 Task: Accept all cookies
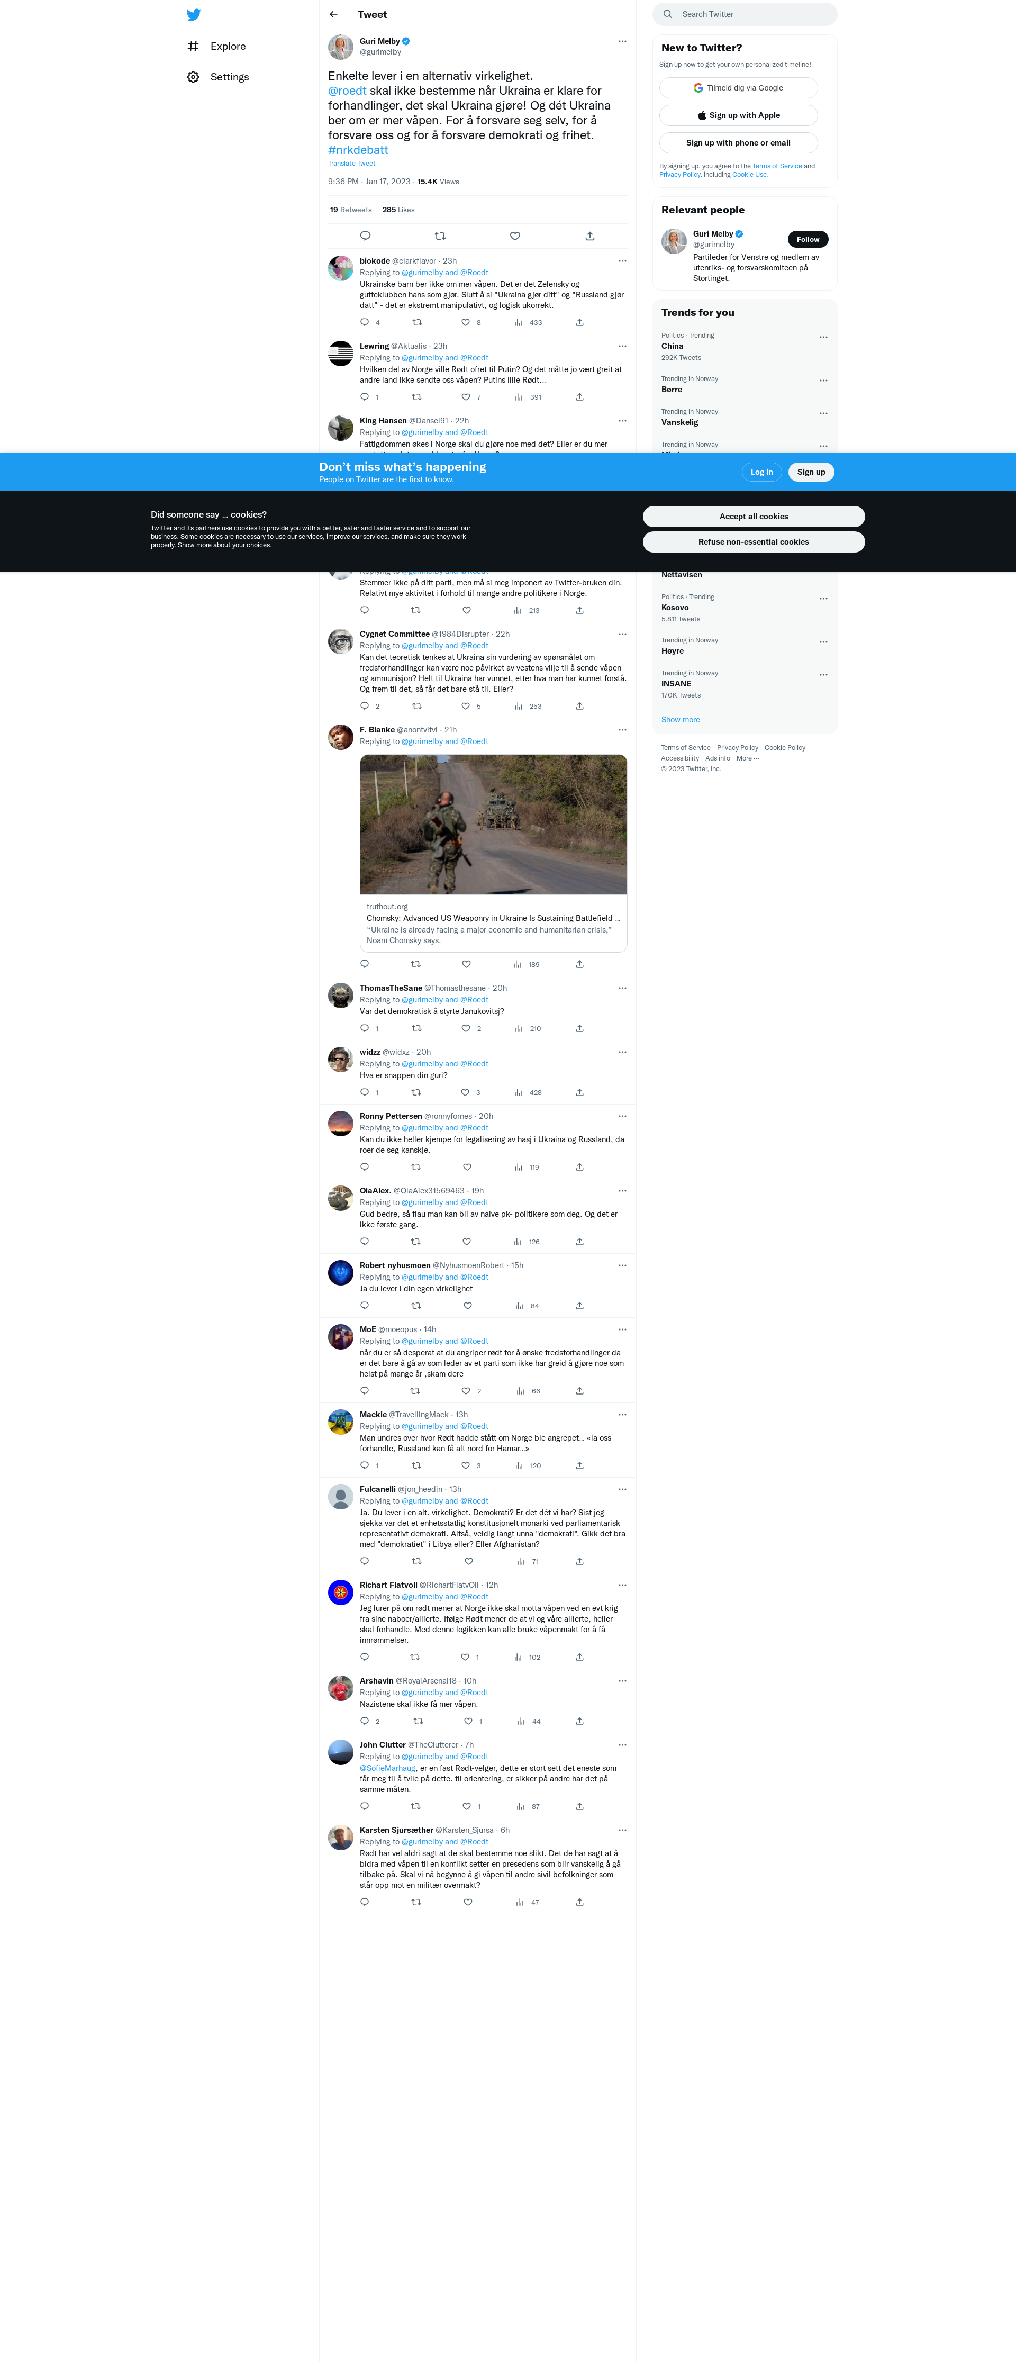tap(754, 516)
